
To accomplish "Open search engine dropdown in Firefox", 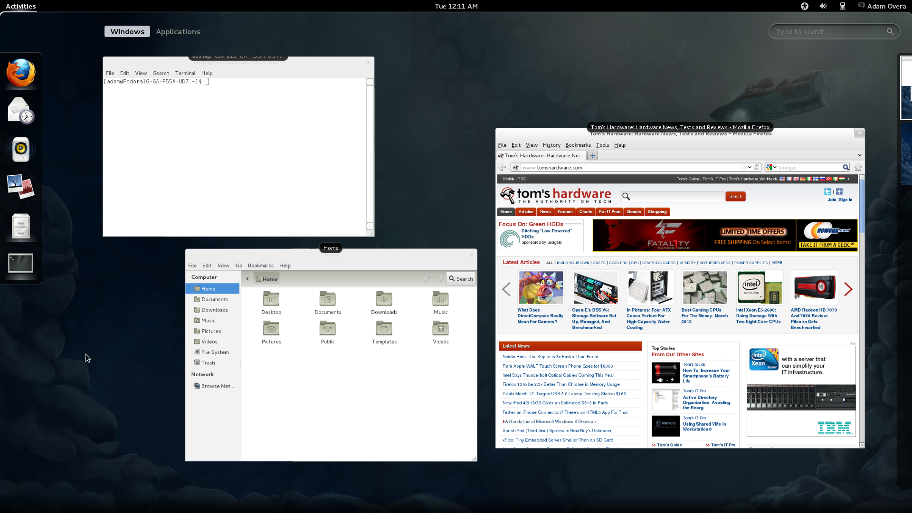I will 771,167.
